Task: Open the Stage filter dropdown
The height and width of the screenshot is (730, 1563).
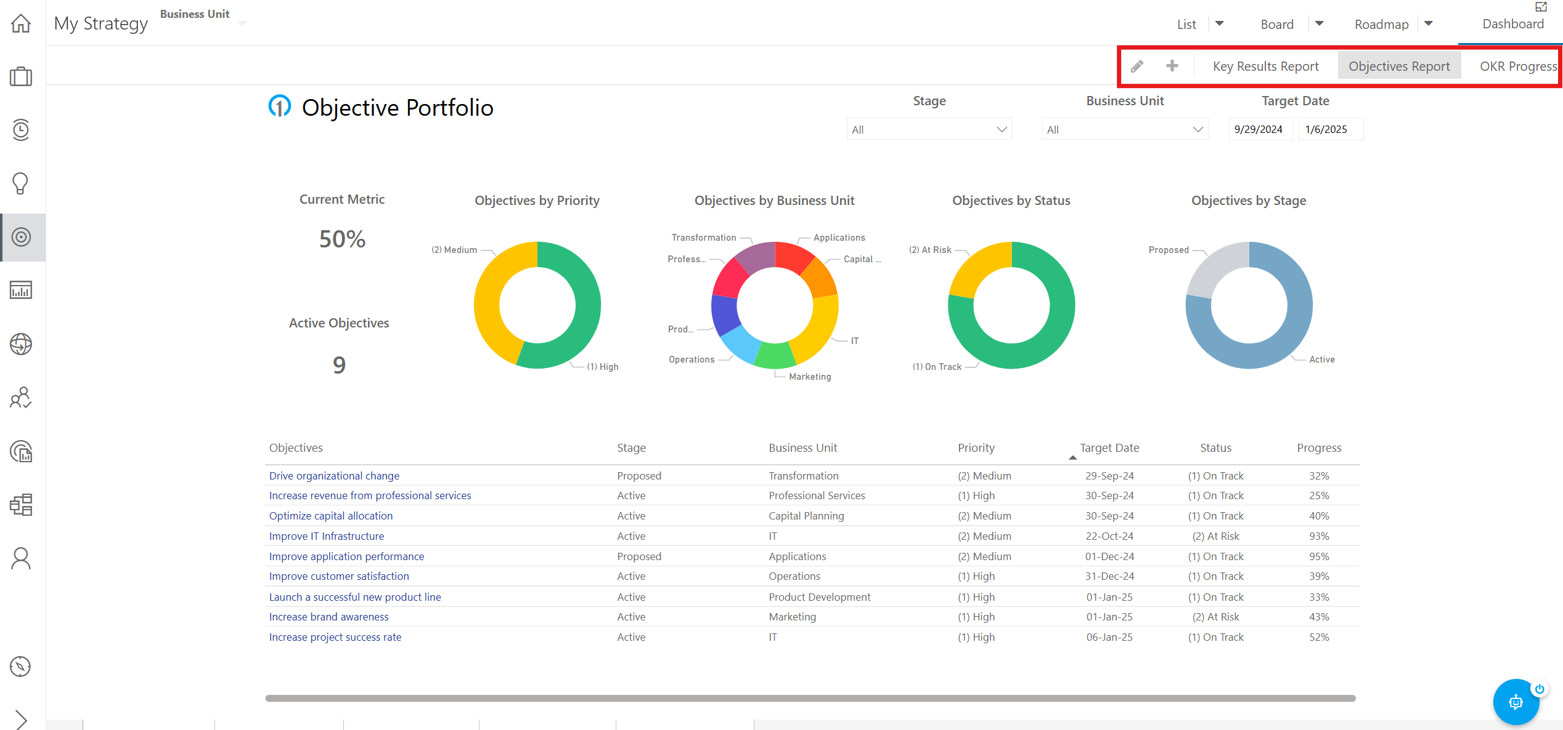Action: [x=929, y=129]
